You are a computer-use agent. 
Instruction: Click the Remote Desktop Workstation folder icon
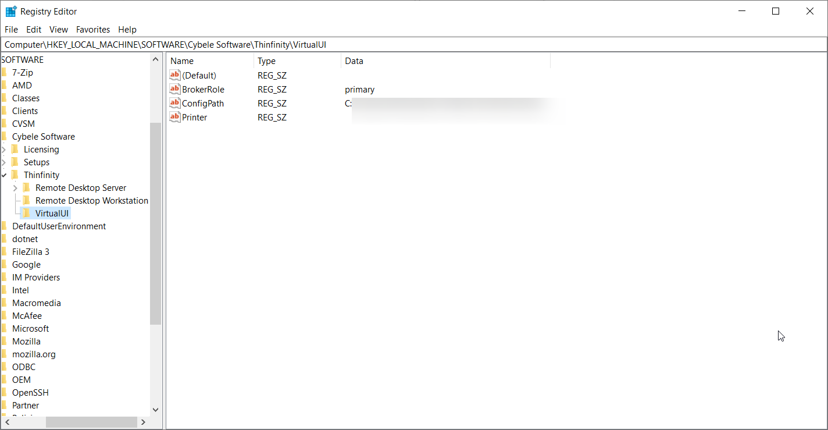pyautogui.click(x=27, y=200)
